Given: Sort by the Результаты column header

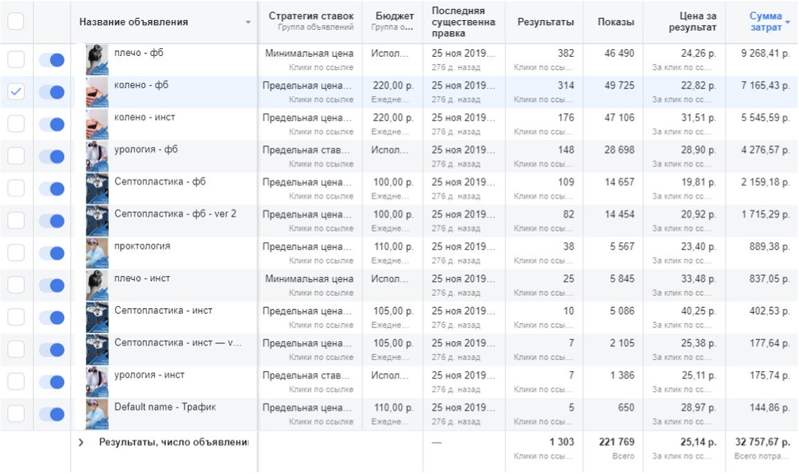Looking at the screenshot, I should (x=545, y=22).
